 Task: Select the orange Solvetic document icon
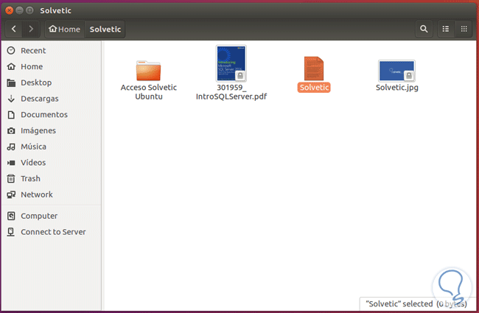point(314,68)
